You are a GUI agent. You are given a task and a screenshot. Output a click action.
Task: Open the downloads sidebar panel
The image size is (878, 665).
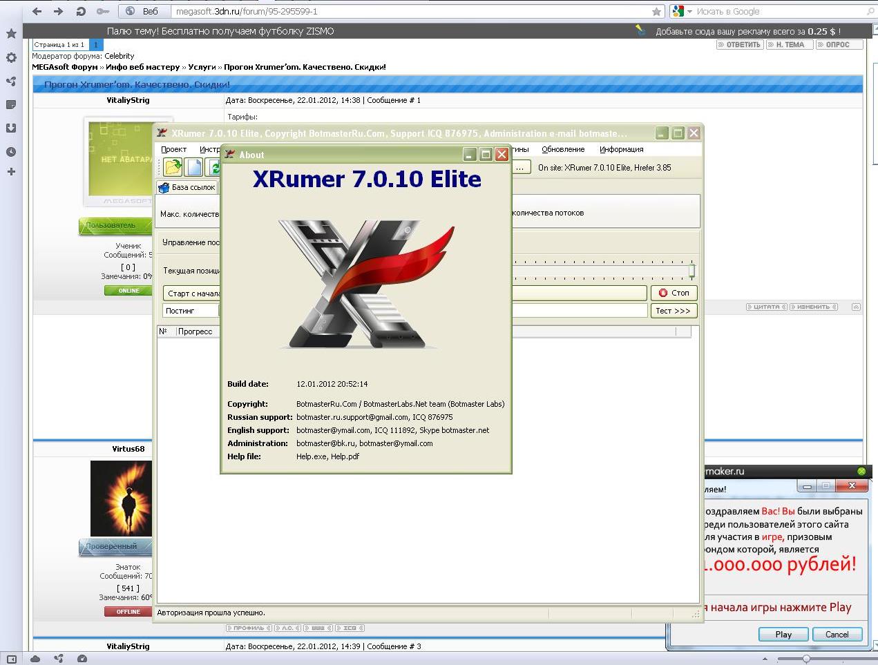pos(11,128)
